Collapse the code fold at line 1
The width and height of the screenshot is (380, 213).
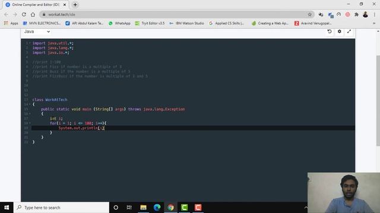point(30,43)
